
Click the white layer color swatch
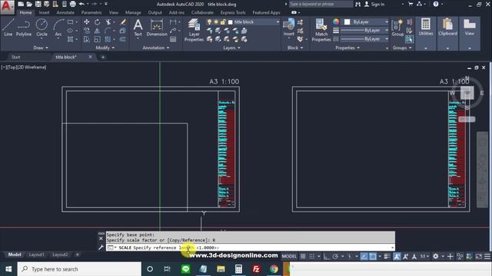tap(231, 22)
